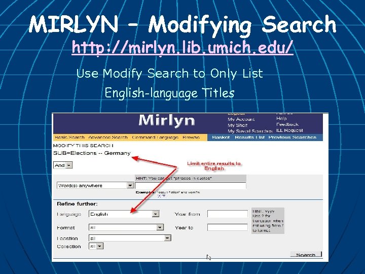Open My Account link
The image size is (365, 274).
pos(241,119)
